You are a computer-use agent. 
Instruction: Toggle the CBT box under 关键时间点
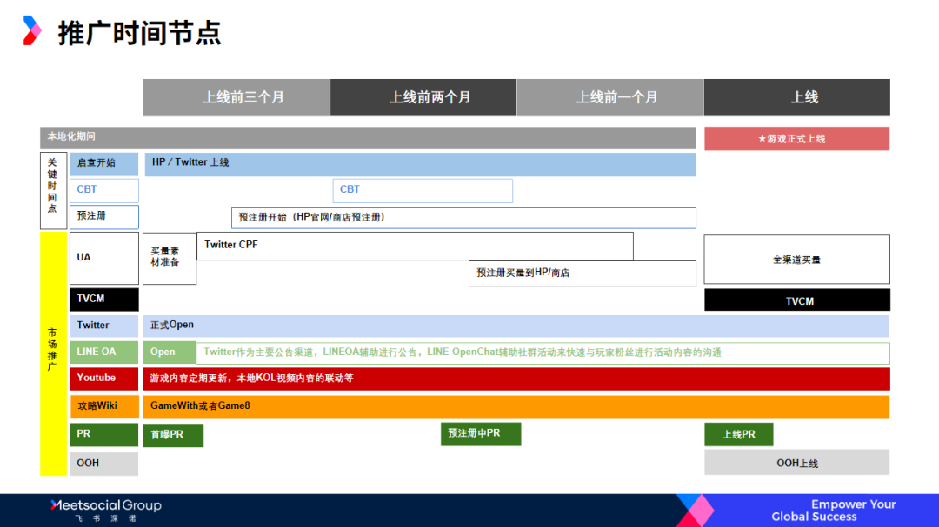[103, 190]
